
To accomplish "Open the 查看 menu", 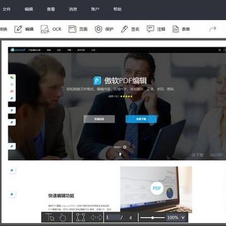I will point(51,9).
